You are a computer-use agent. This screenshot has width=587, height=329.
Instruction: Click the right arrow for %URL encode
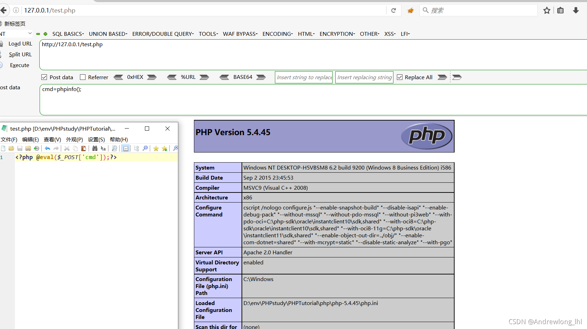(x=204, y=77)
